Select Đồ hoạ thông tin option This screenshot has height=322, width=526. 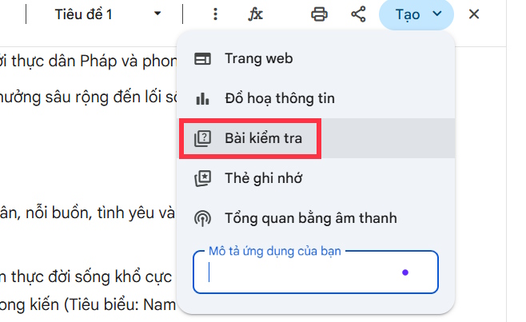(279, 99)
